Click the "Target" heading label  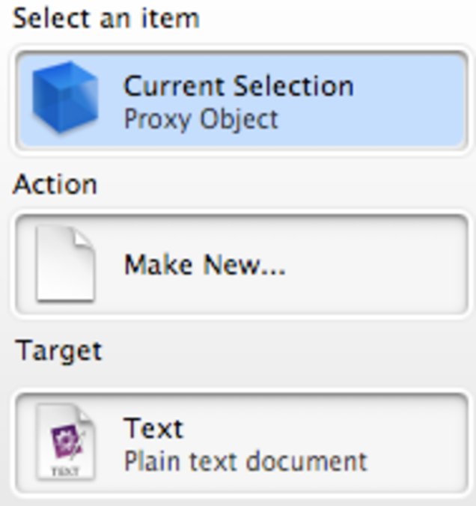(58, 350)
